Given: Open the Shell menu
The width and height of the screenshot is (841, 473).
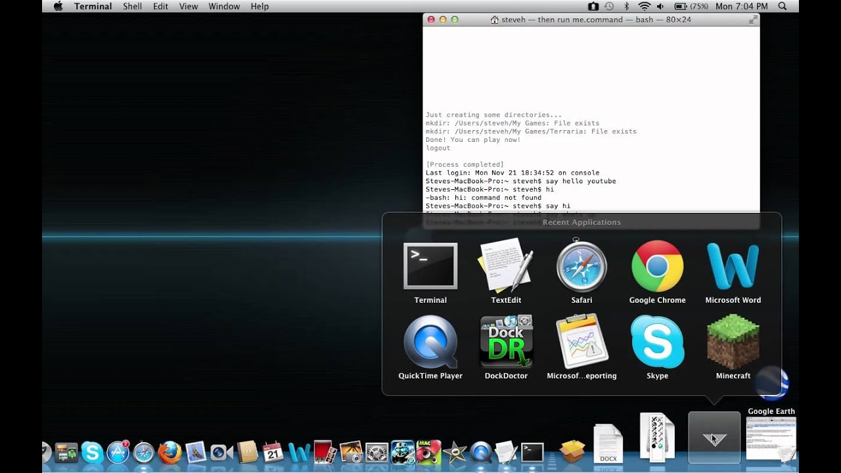Looking at the screenshot, I should pos(133,6).
